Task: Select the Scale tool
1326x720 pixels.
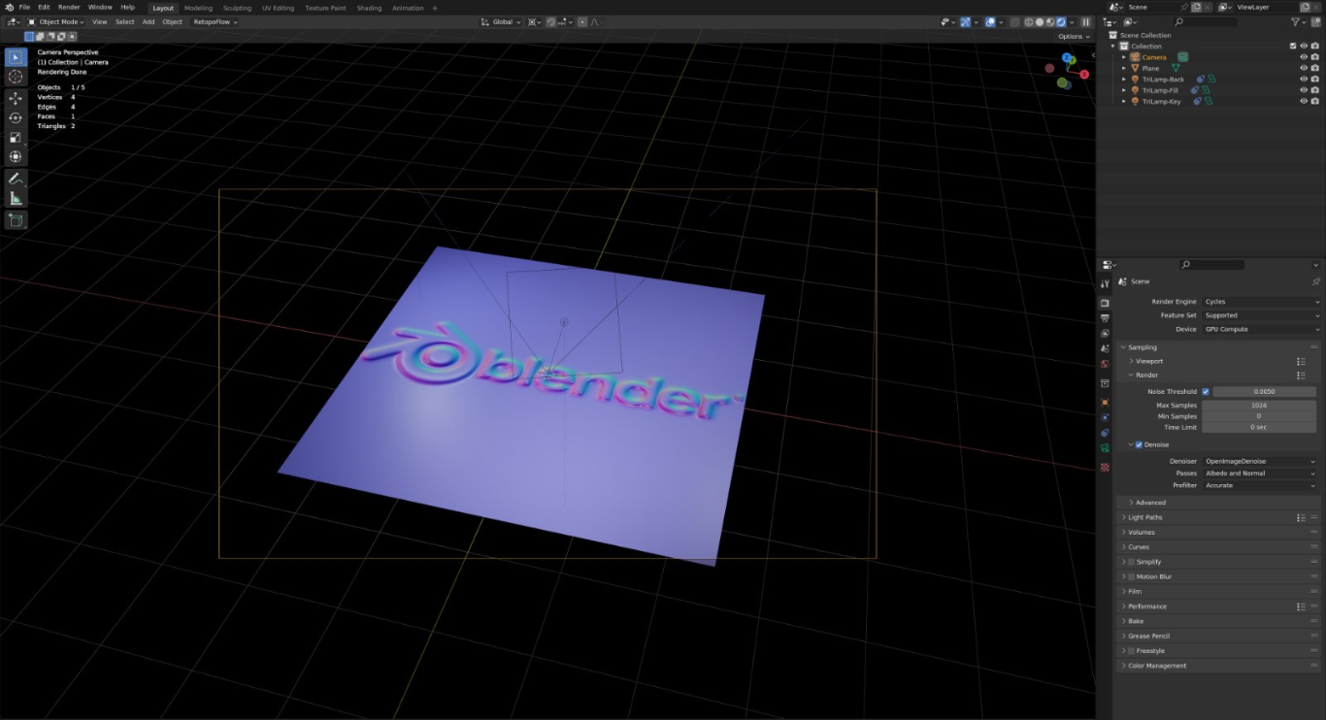Action: 16,137
